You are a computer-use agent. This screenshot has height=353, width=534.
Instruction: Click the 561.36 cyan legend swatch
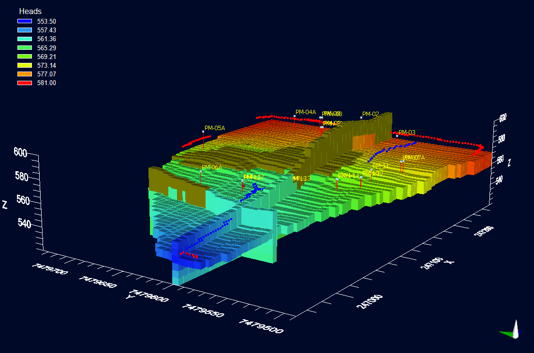tap(25, 39)
